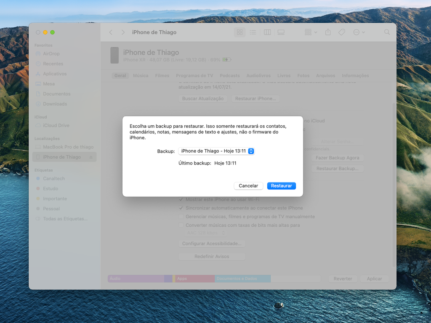
Task: Open Todas as Etiquetas
Action: [x=65, y=219]
